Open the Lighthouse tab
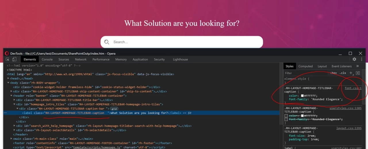Screen dimensions: 368x149 tap(180, 59)
